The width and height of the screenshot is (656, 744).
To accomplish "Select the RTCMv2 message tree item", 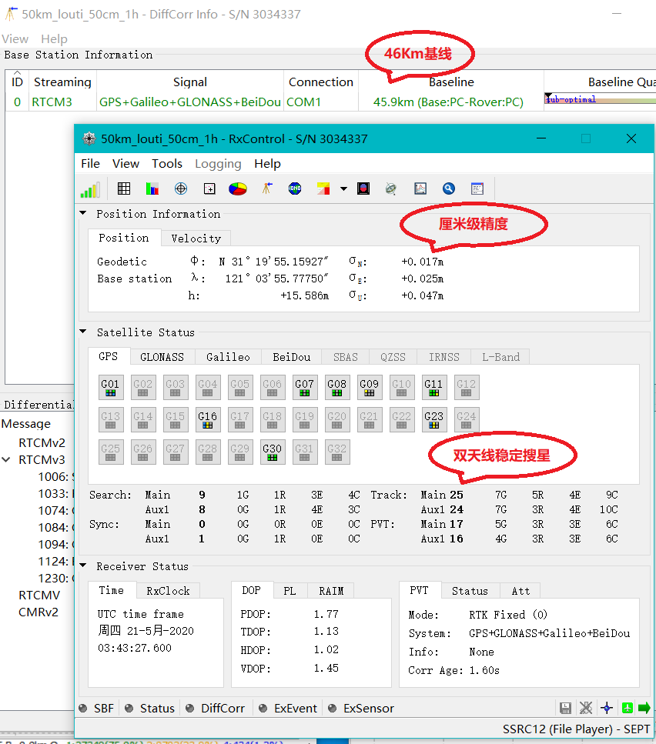I will tap(42, 442).
